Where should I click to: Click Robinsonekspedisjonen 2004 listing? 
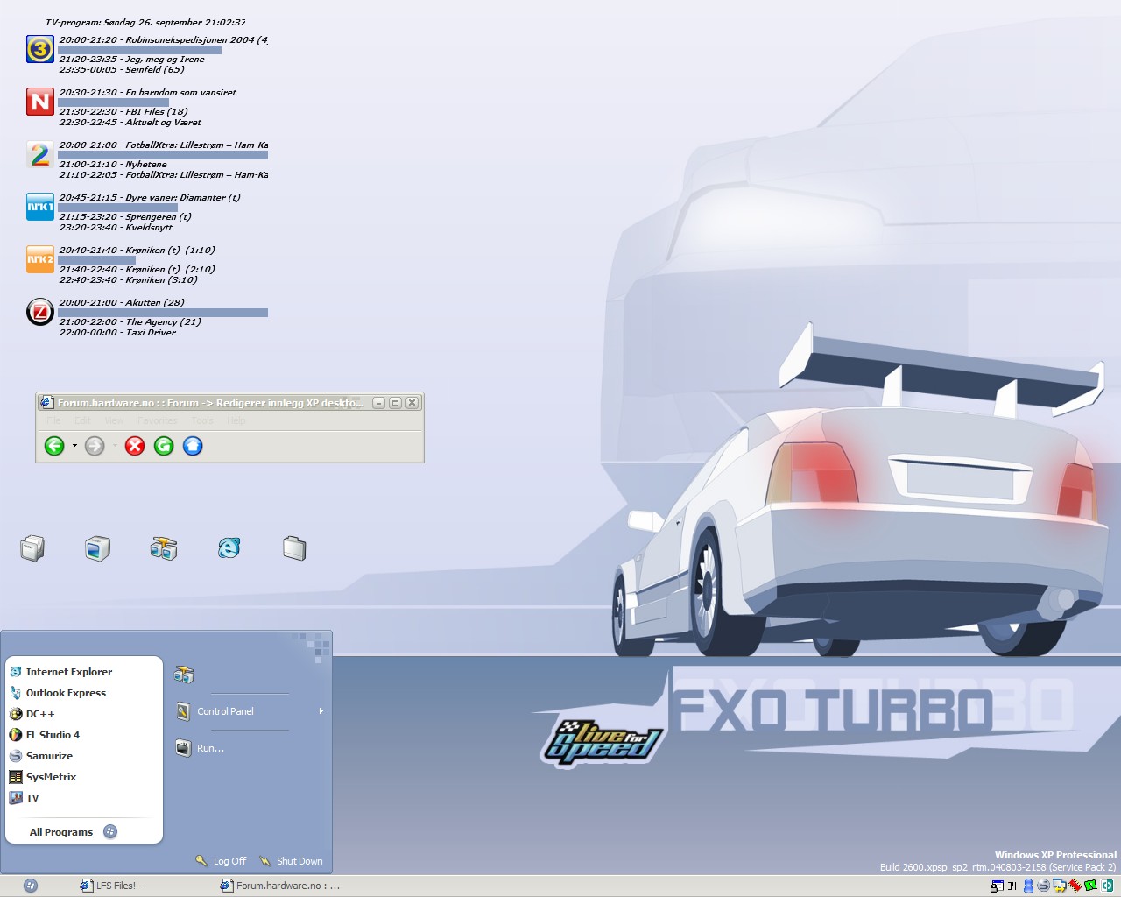coord(164,39)
